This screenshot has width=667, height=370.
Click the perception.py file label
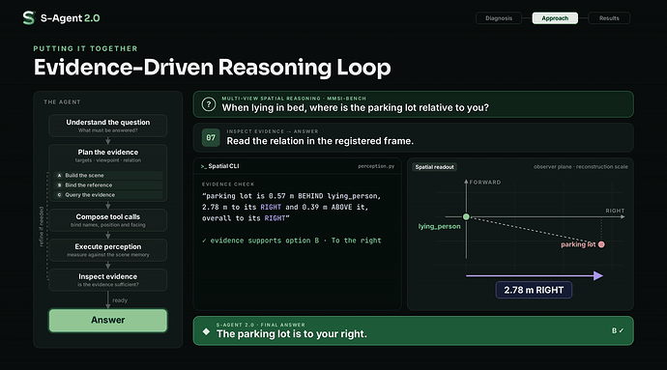(x=376, y=166)
